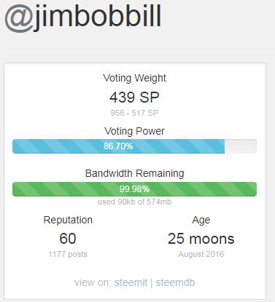Click the used 90kb of 574mb text
This screenshot has width=275, height=302.
(x=134, y=202)
